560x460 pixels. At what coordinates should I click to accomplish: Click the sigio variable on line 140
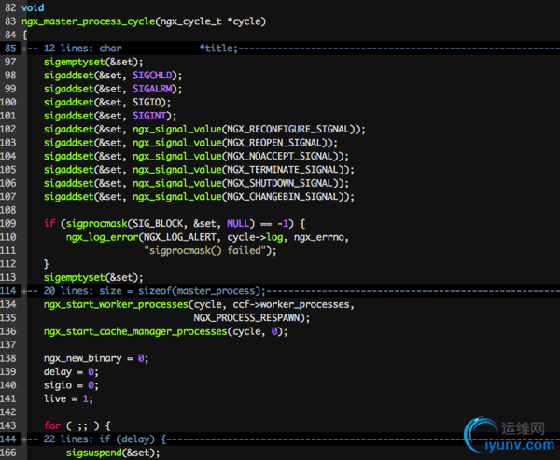tap(58, 385)
